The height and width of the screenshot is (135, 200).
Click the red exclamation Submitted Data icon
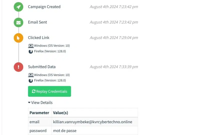[18, 67]
